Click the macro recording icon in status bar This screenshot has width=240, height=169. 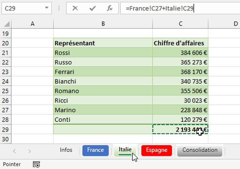(x=36, y=165)
